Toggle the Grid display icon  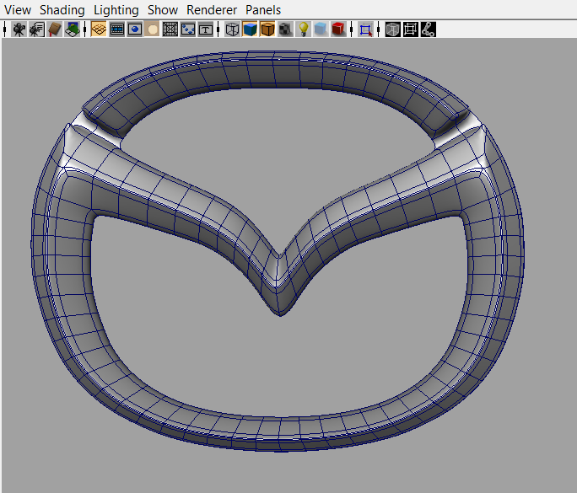(x=99, y=29)
